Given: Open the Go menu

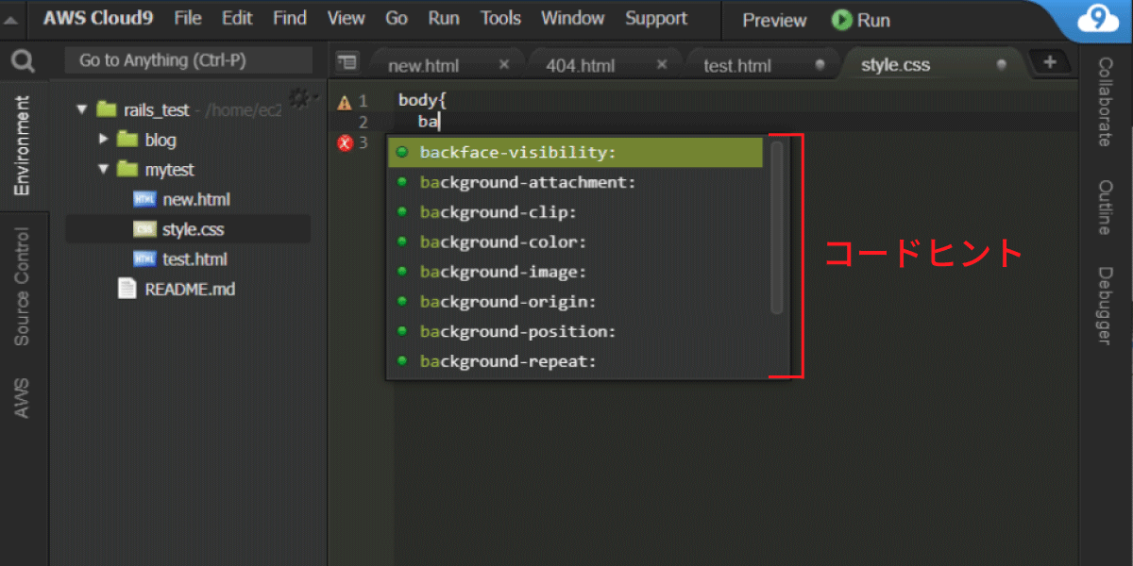Looking at the screenshot, I should click(x=397, y=19).
